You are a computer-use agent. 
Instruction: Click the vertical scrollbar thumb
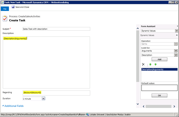(x=138, y=56)
